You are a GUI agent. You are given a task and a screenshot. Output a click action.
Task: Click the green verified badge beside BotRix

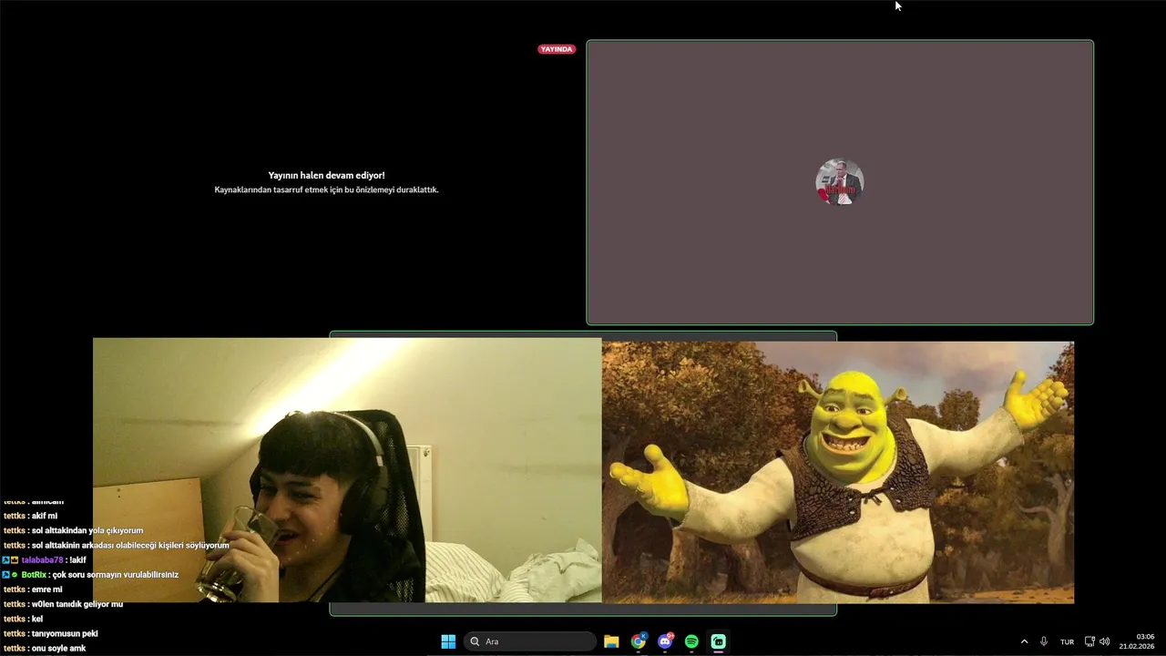click(15, 575)
